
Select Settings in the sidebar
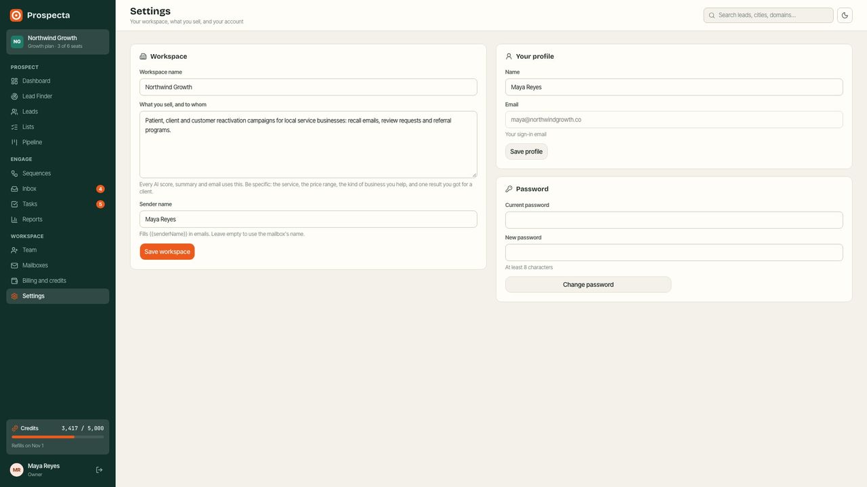tap(58, 296)
